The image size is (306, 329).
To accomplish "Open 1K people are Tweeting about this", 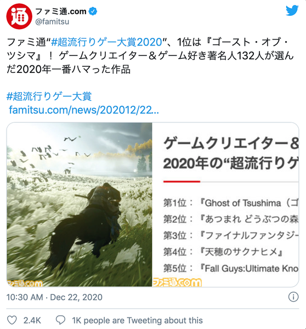I will point(138,320).
